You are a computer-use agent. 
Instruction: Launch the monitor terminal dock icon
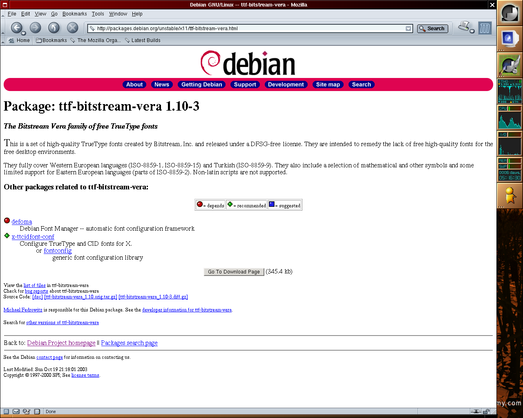click(x=510, y=39)
